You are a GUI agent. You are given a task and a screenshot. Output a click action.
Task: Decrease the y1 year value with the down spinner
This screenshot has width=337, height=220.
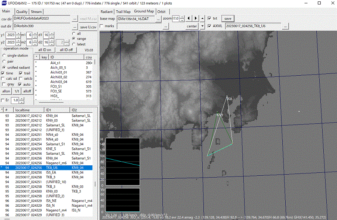click(x=18, y=37)
